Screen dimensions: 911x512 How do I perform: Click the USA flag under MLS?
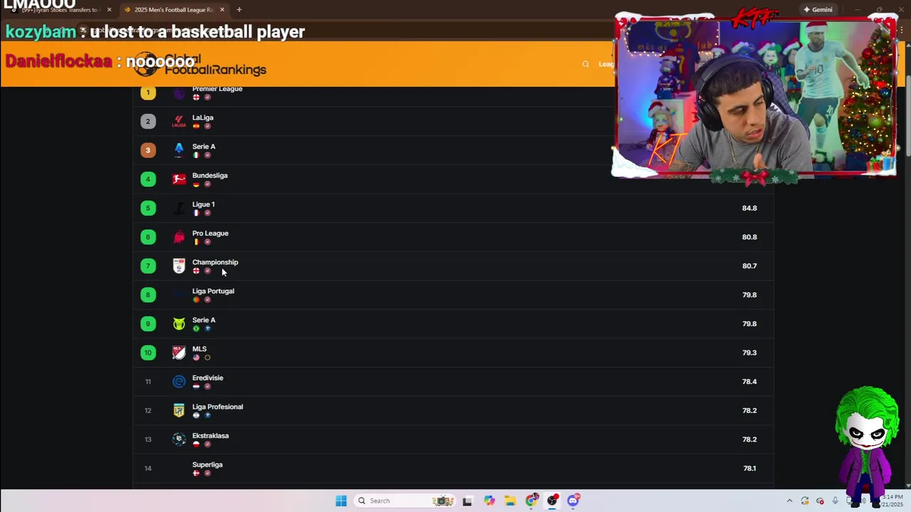[196, 358]
